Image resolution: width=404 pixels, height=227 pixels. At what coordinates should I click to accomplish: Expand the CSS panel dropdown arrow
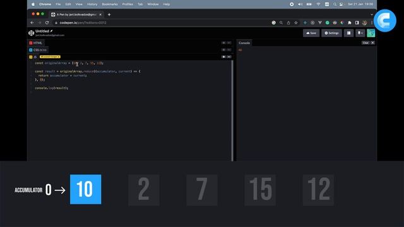coord(229,50)
